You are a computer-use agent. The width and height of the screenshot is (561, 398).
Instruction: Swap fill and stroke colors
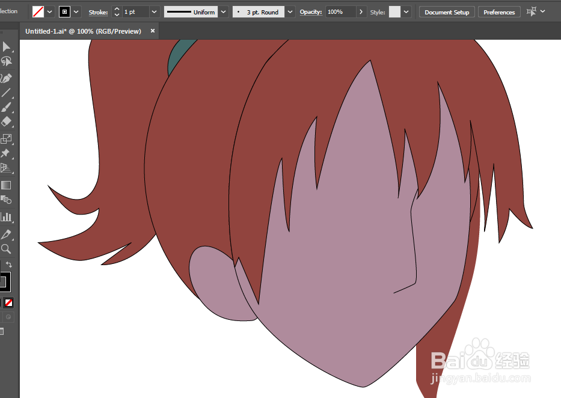(x=9, y=265)
